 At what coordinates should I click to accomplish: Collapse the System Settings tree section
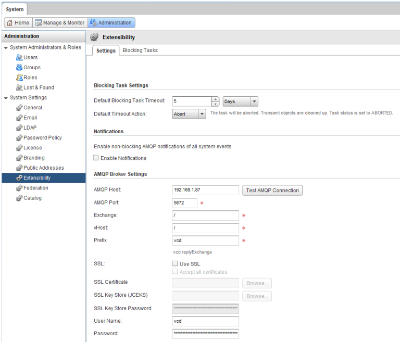click(6, 98)
